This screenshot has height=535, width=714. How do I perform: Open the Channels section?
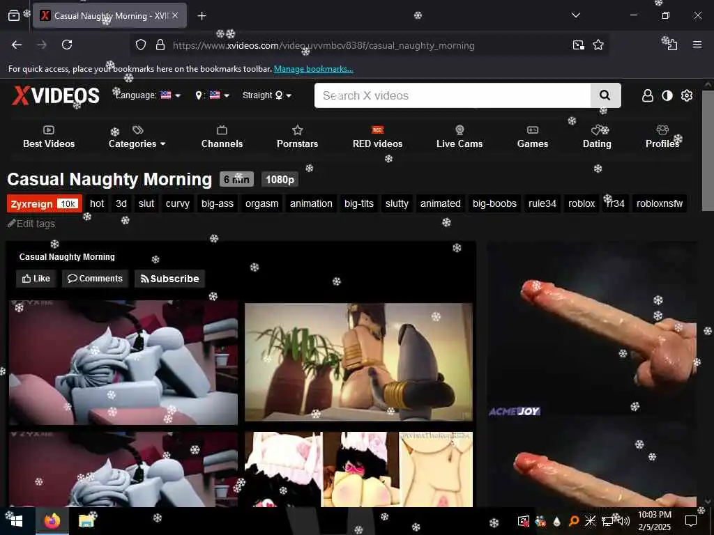click(x=222, y=137)
